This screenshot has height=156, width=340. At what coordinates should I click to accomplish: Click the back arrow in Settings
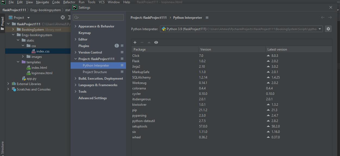(323, 17)
